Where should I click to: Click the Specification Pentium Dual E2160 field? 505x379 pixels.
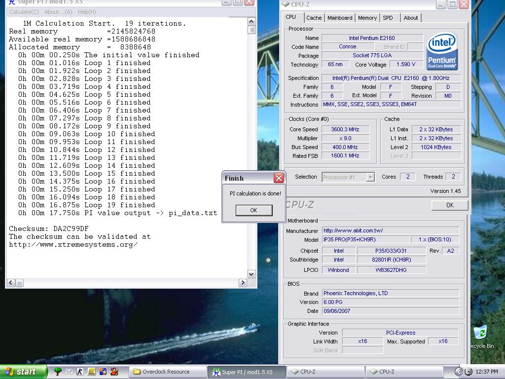click(391, 78)
